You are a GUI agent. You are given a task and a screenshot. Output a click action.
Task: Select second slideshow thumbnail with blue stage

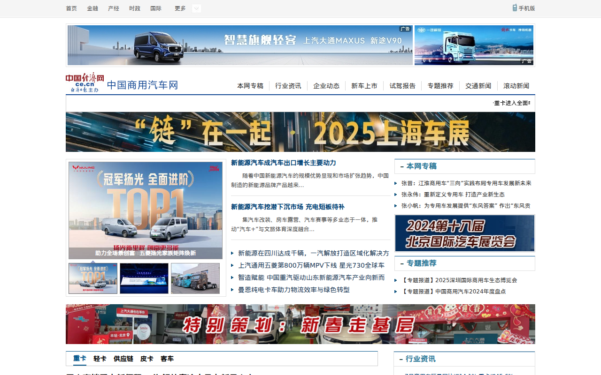[x=144, y=278]
